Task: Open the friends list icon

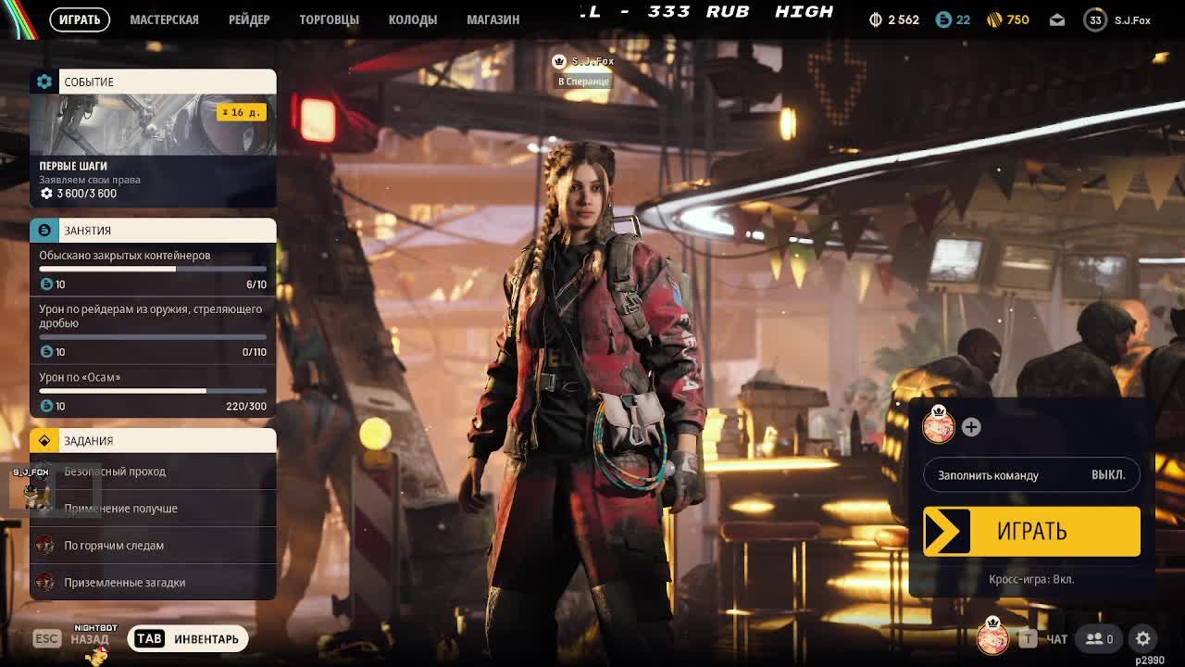Action: (1099, 638)
